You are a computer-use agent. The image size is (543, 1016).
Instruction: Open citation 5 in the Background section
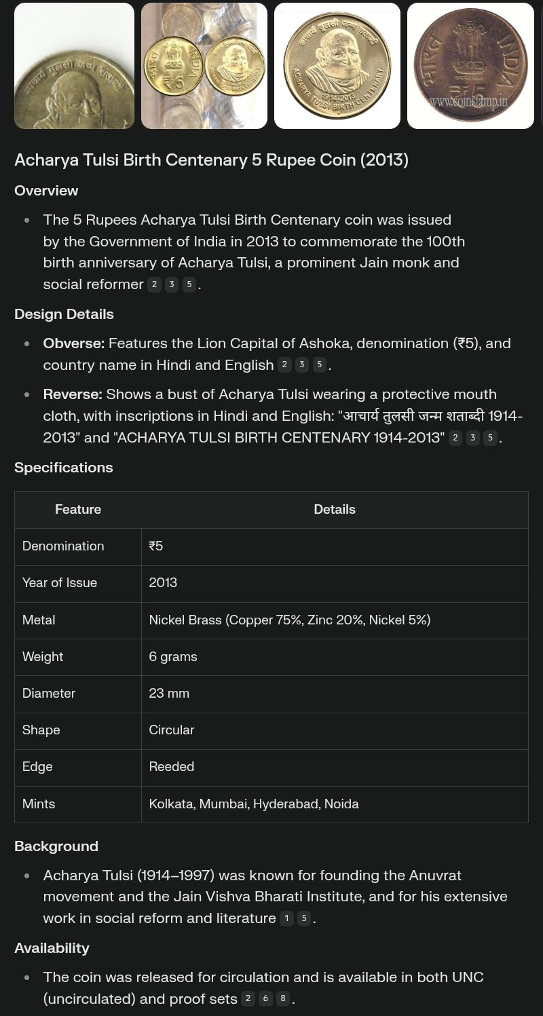[x=304, y=918]
